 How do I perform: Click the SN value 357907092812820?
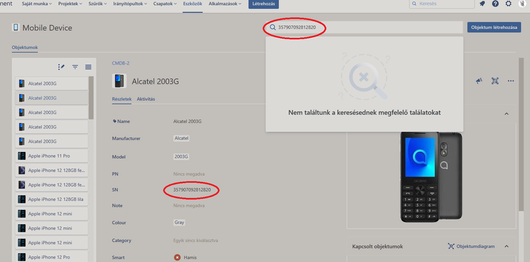coord(192,190)
